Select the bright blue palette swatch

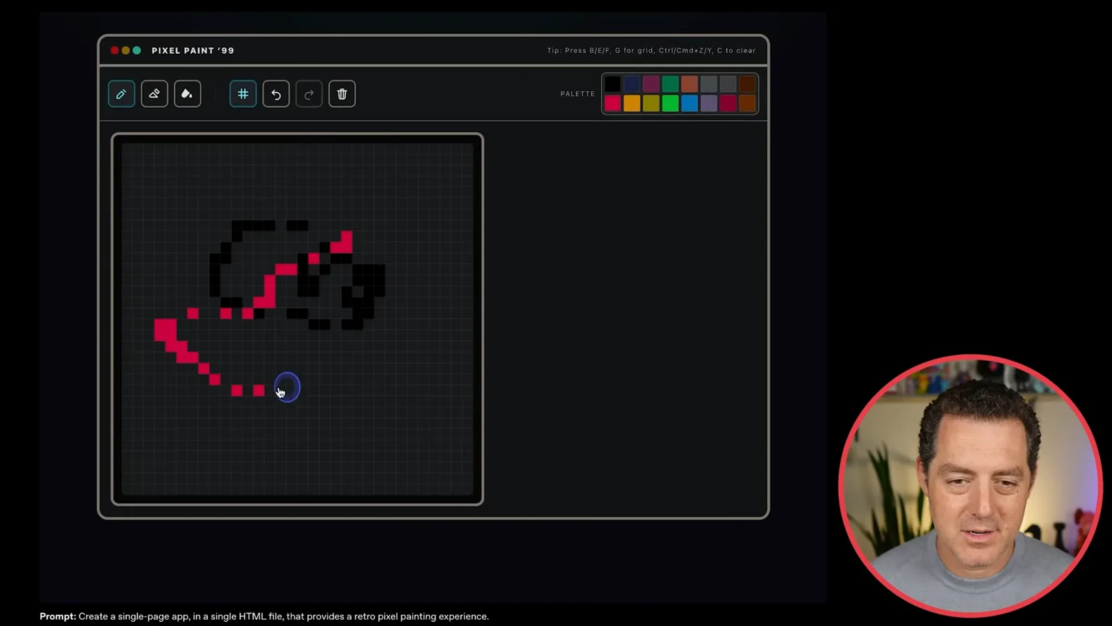689,104
